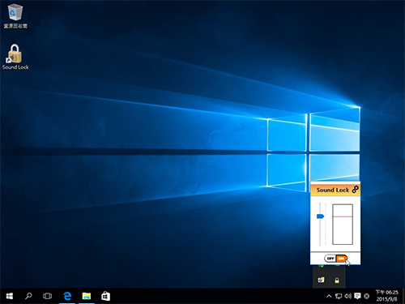Collapse hidden tray icons chevron
Viewport: 405px width, 304px height.
point(329,296)
